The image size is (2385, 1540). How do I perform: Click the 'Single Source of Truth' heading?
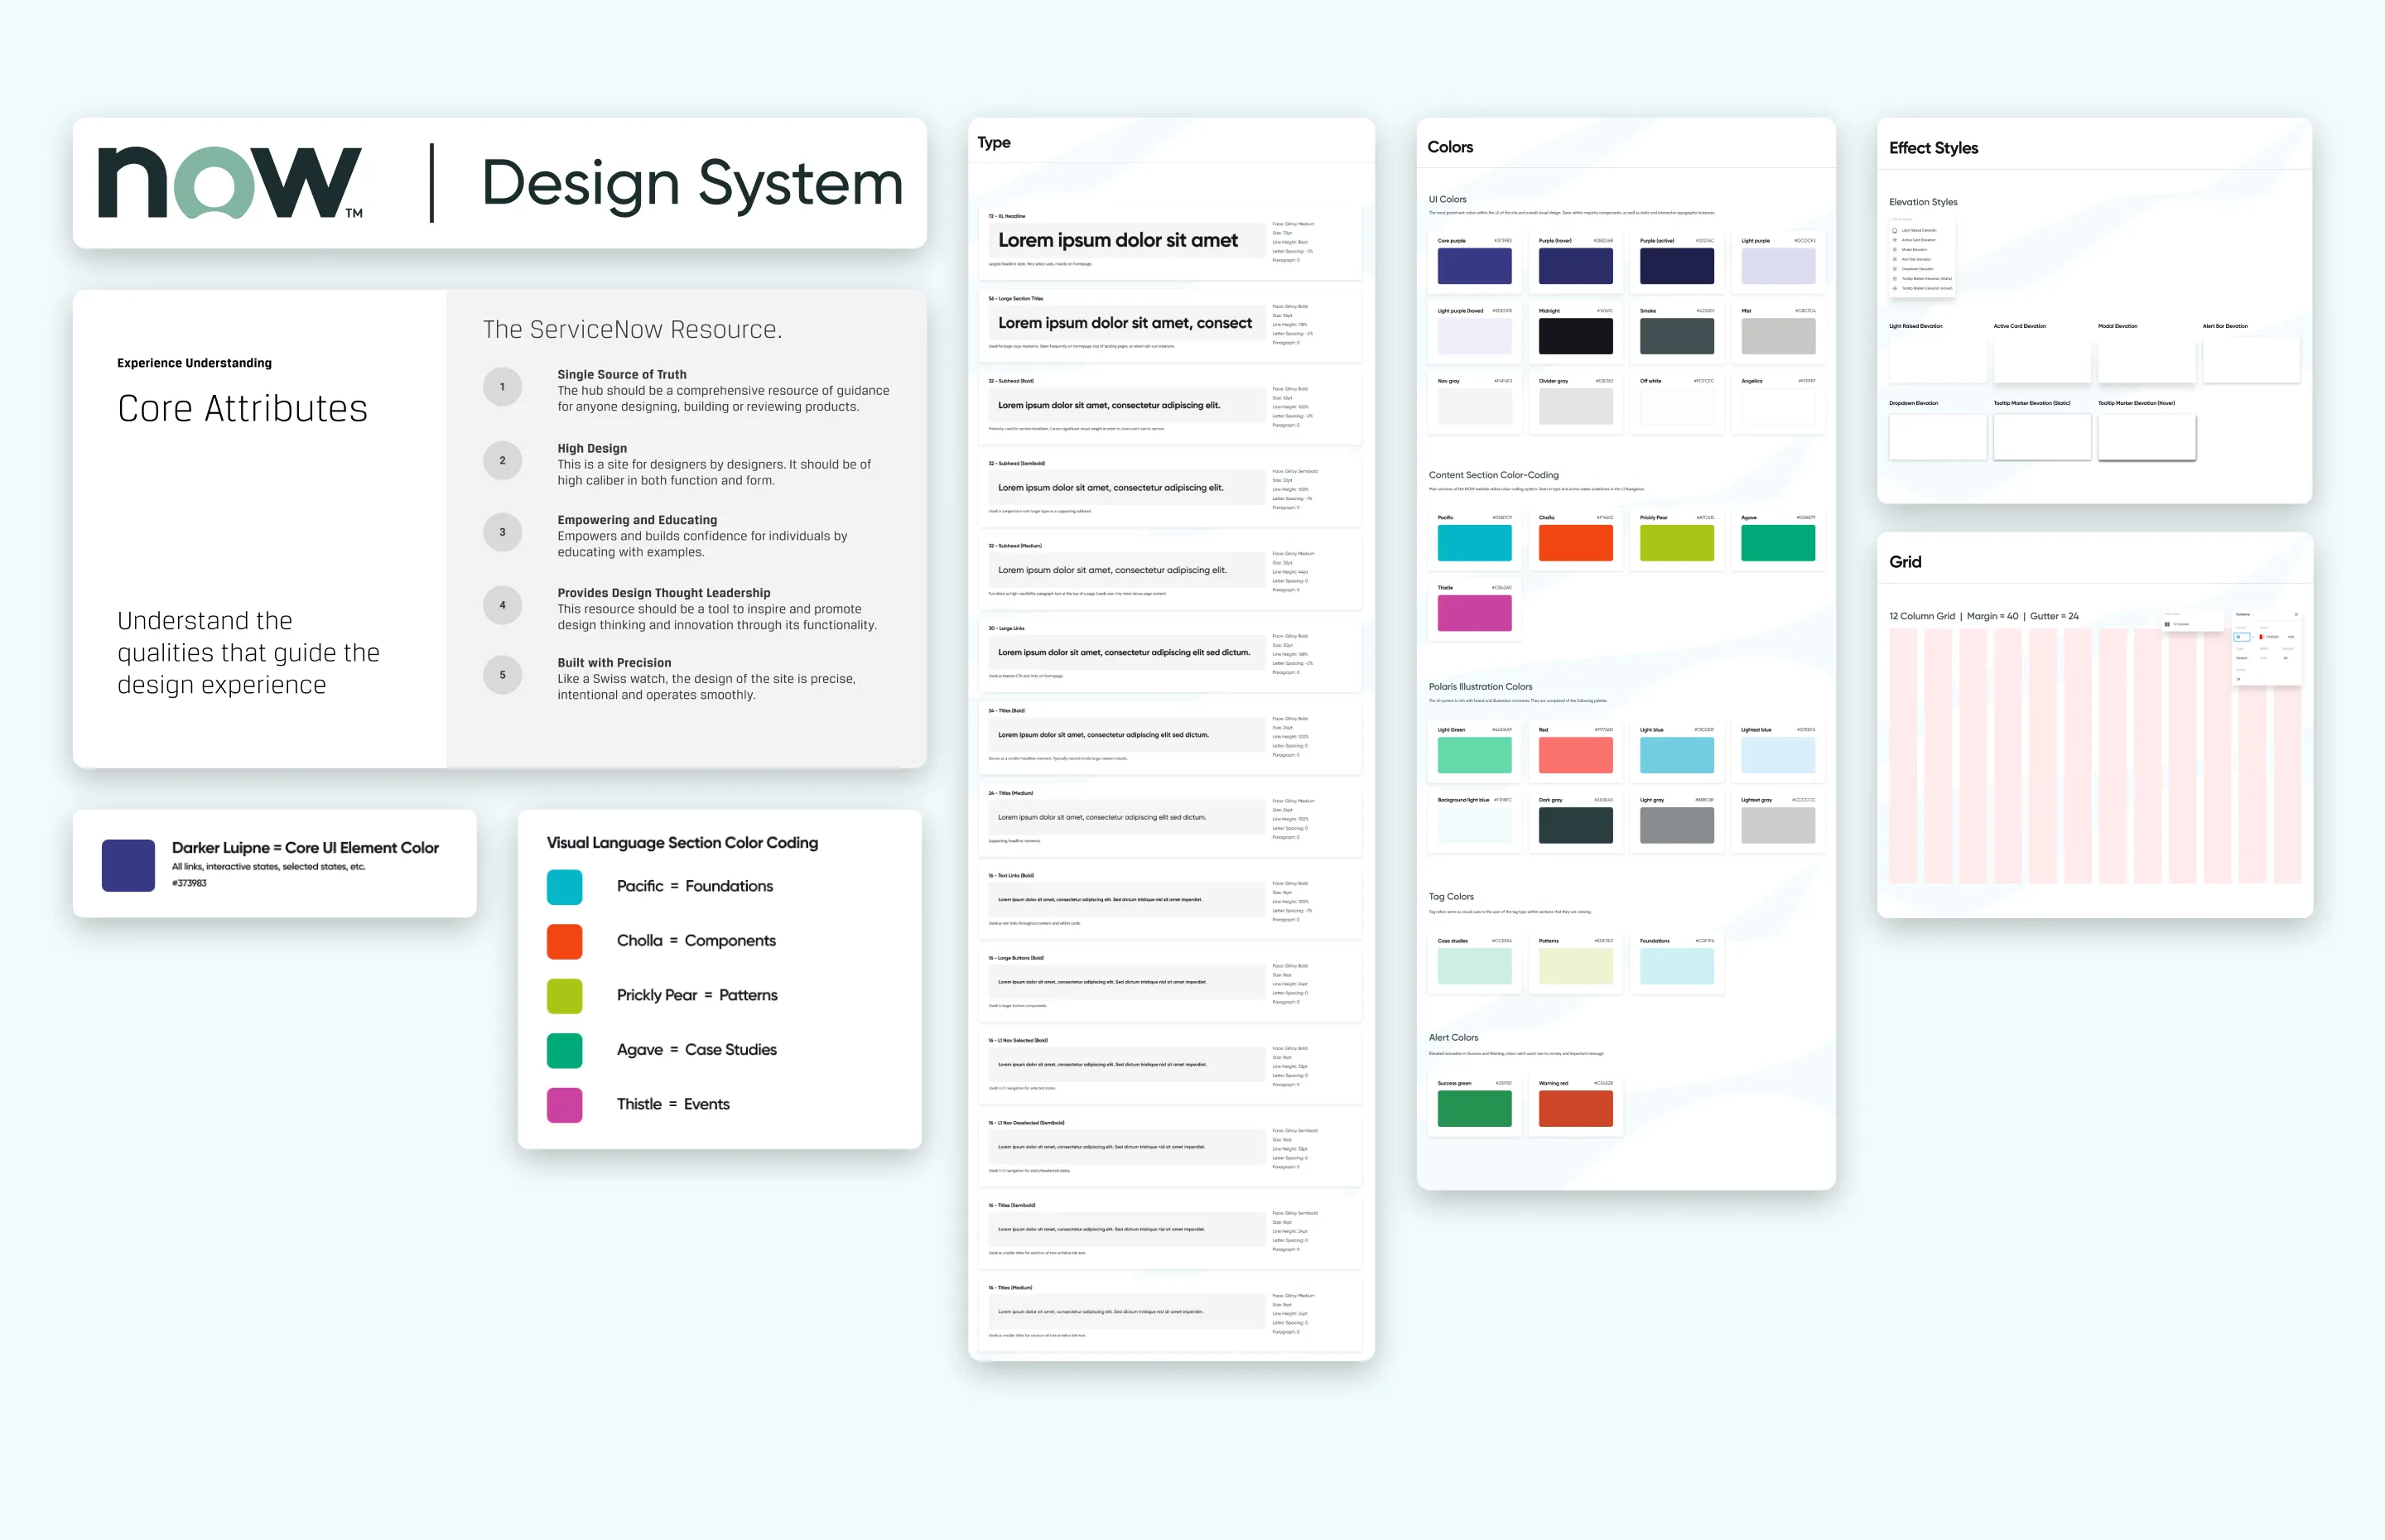[x=621, y=375]
